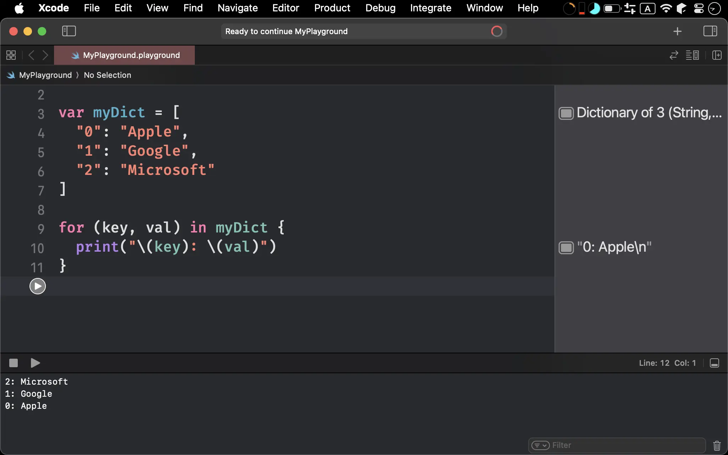Click the "0: Apple\n" result text

point(614,247)
